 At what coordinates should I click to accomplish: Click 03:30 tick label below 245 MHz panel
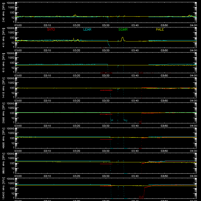pos(106,25)
